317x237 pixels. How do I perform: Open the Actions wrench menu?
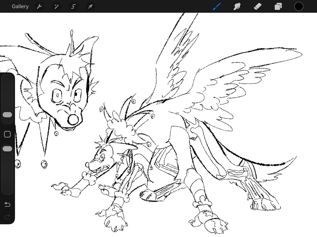tap(39, 6)
